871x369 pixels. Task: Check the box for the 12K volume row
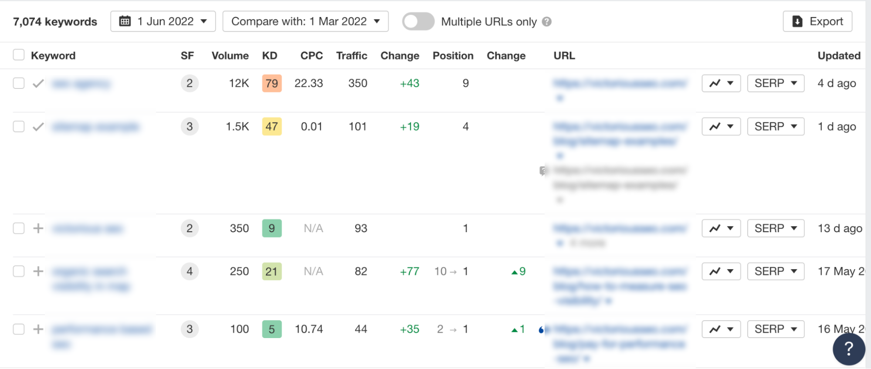pyautogui.click(x=19, y=83)
